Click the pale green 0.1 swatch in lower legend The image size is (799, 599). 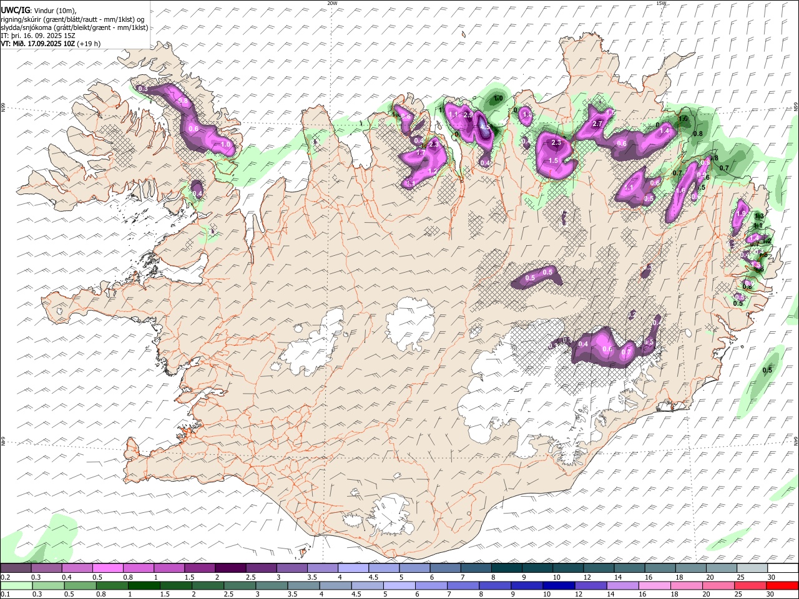16,585
